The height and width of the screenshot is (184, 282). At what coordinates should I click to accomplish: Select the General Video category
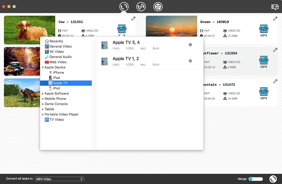(58, 46)
